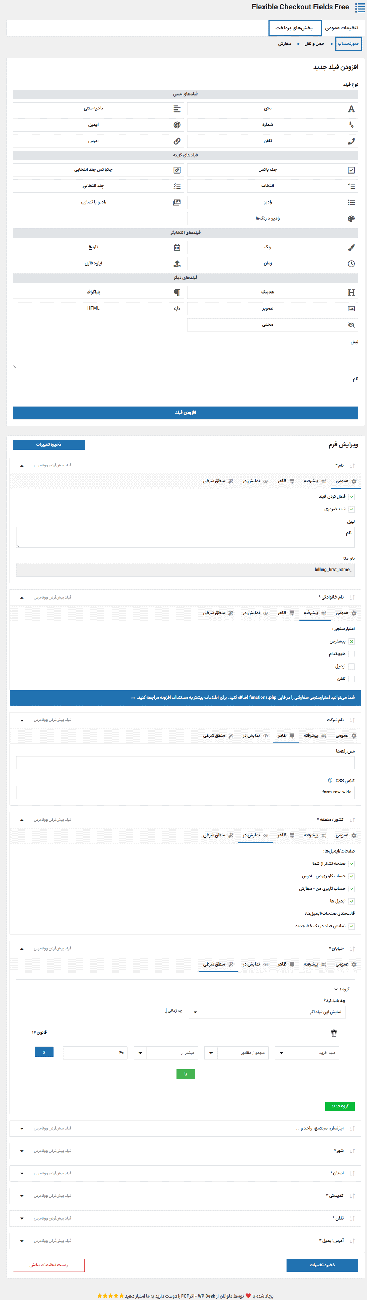Toggle 'صفحه تشکر از شما' checkbox
The height and width of the screenshot is (1300, 367).
coord(351,863)
